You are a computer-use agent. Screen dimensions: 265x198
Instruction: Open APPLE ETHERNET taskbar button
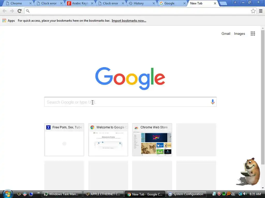point(104,194)
